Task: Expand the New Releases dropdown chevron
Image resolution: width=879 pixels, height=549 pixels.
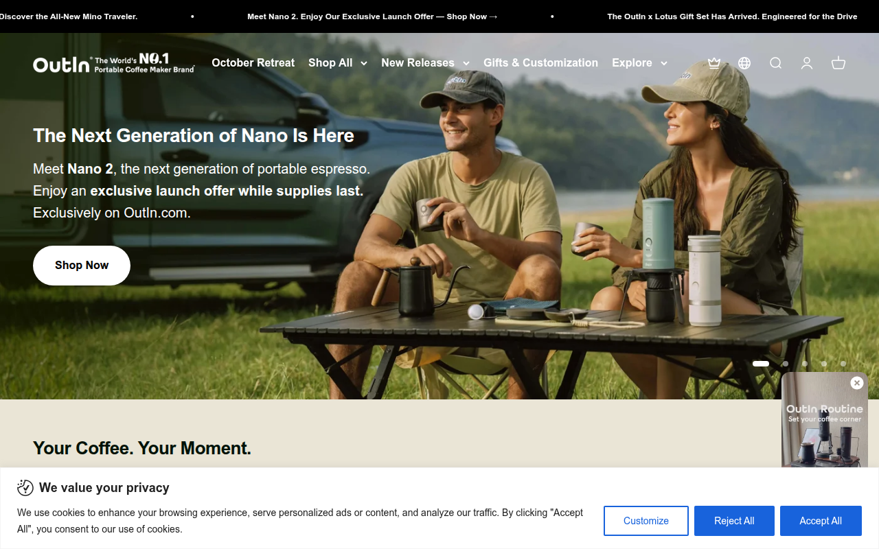Action: point(466,63)
